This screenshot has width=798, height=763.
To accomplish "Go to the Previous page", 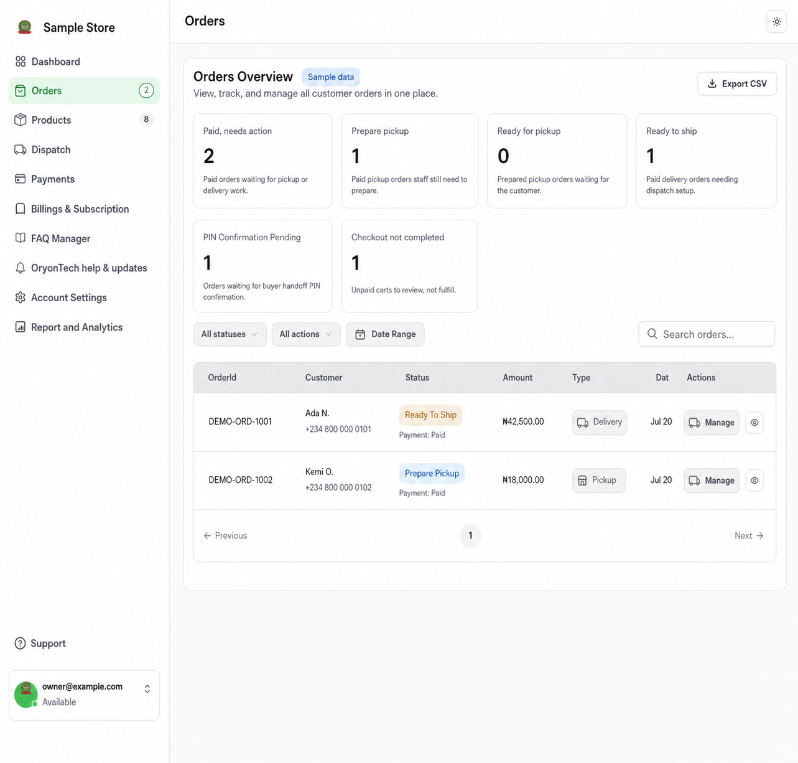I will [225, 536].
